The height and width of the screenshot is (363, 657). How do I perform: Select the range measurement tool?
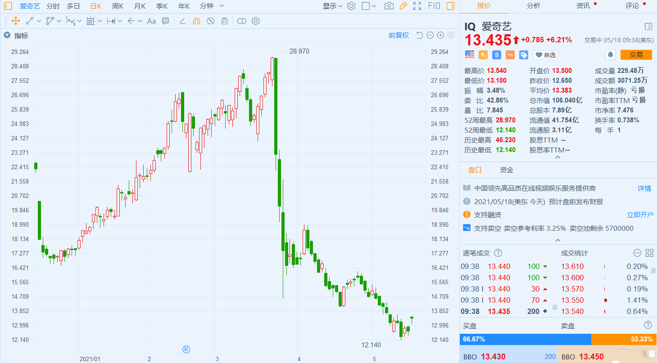tap(111, 21)
